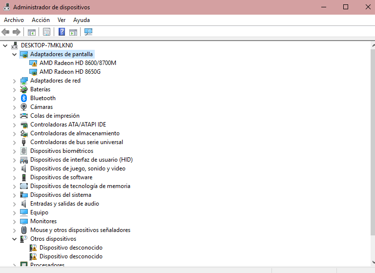Click the Cámaras webcam icon
375x273 pixels.
(x=24, y=107)
